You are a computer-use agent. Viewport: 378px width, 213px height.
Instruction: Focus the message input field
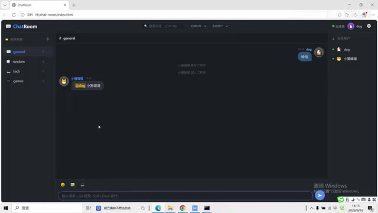185,196
